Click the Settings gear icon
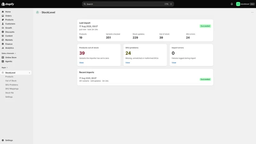The width and height of the screenshot is (256, 144). tap(3, 140)
